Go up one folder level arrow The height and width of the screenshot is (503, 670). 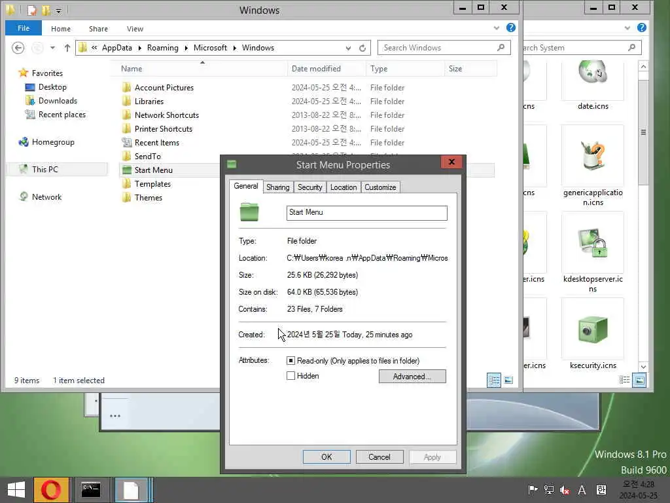(67, 47)
